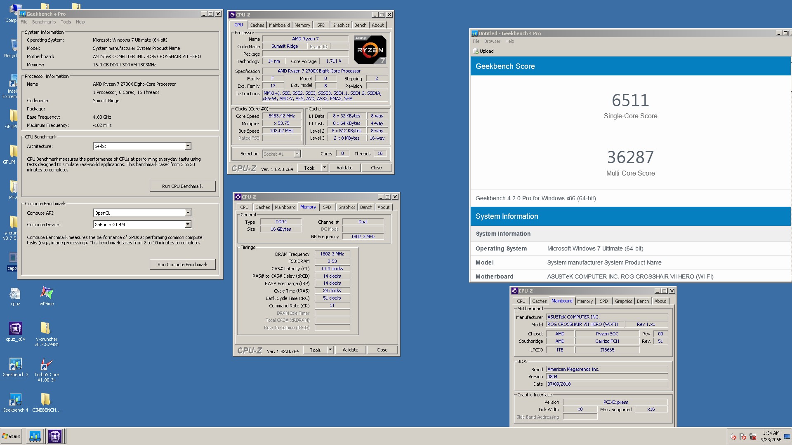Image resolution: width=792 pixels, height=445 pixels.
Task: Click Validate in top CPU-Z window
Action: point(344,168)
